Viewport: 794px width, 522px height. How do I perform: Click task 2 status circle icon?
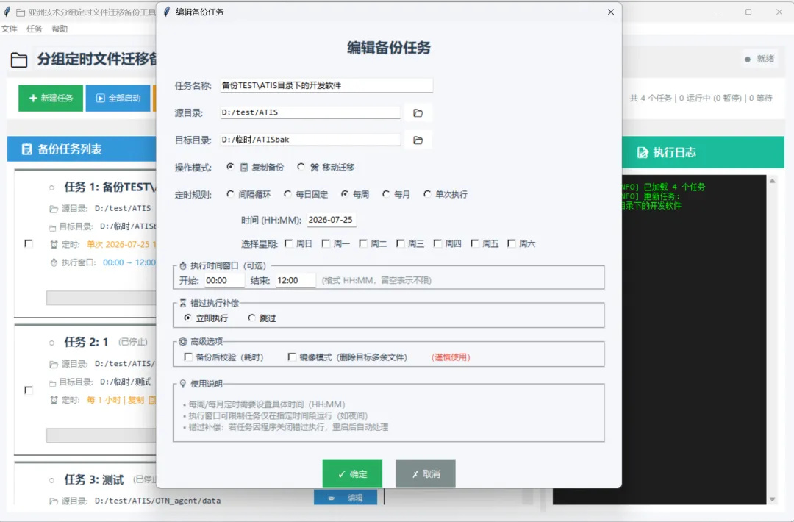tap(51, 343)
